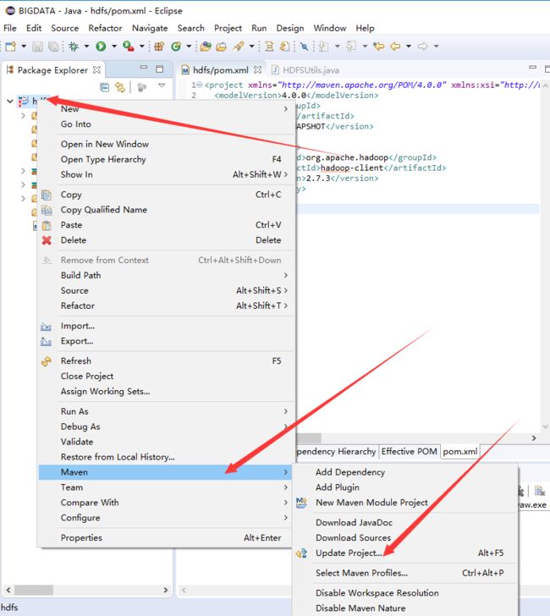Screen dimensions: 550x616
Task: Close the hdfs/pom.xml editor tab
Action: pos(257,70)
